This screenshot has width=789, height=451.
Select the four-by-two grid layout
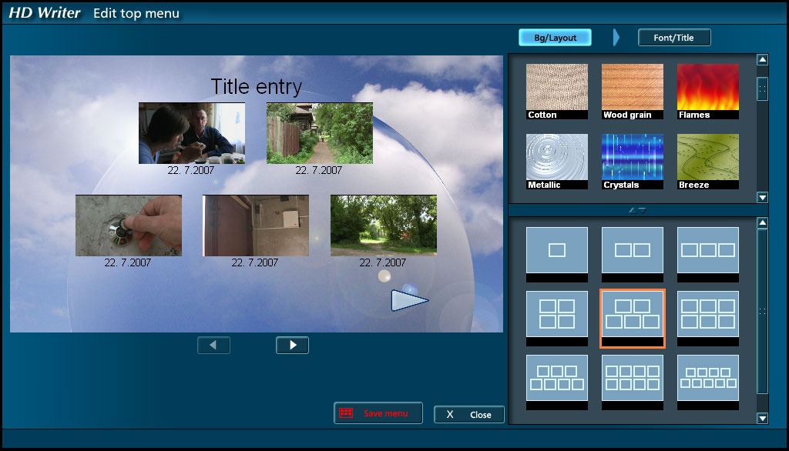632,382
